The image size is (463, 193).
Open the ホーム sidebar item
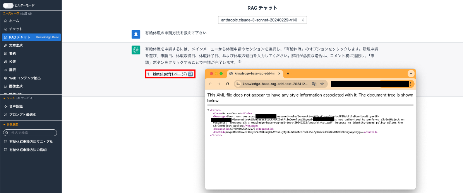[x=31, y=21]
